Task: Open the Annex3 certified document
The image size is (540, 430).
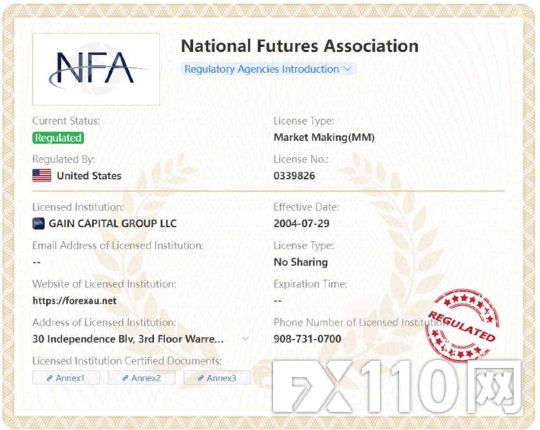Action: click(x=217, y=378)
